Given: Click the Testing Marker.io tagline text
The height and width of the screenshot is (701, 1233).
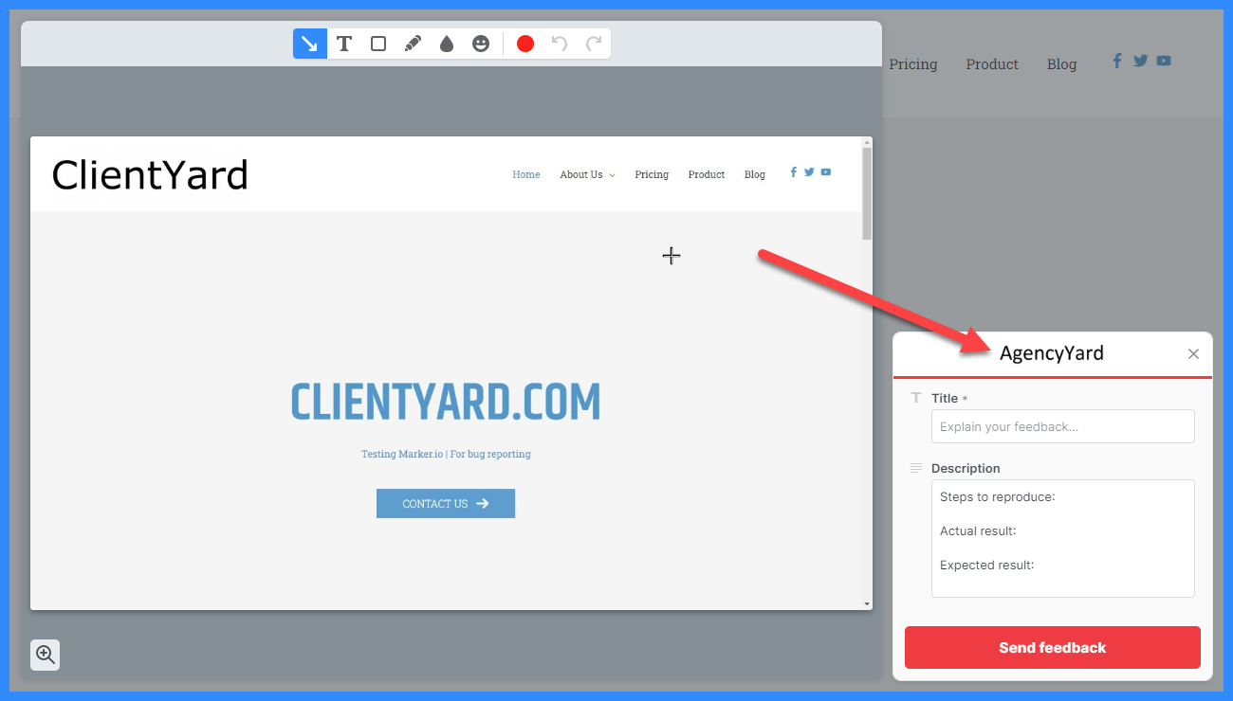Looking at the screenshot, I should pyautogui.click(x=446, y=454).
